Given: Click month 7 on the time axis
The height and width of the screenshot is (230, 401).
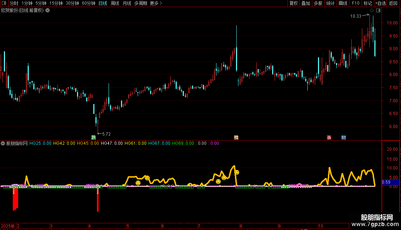Looking at the screenshot, I should [199, 226].
